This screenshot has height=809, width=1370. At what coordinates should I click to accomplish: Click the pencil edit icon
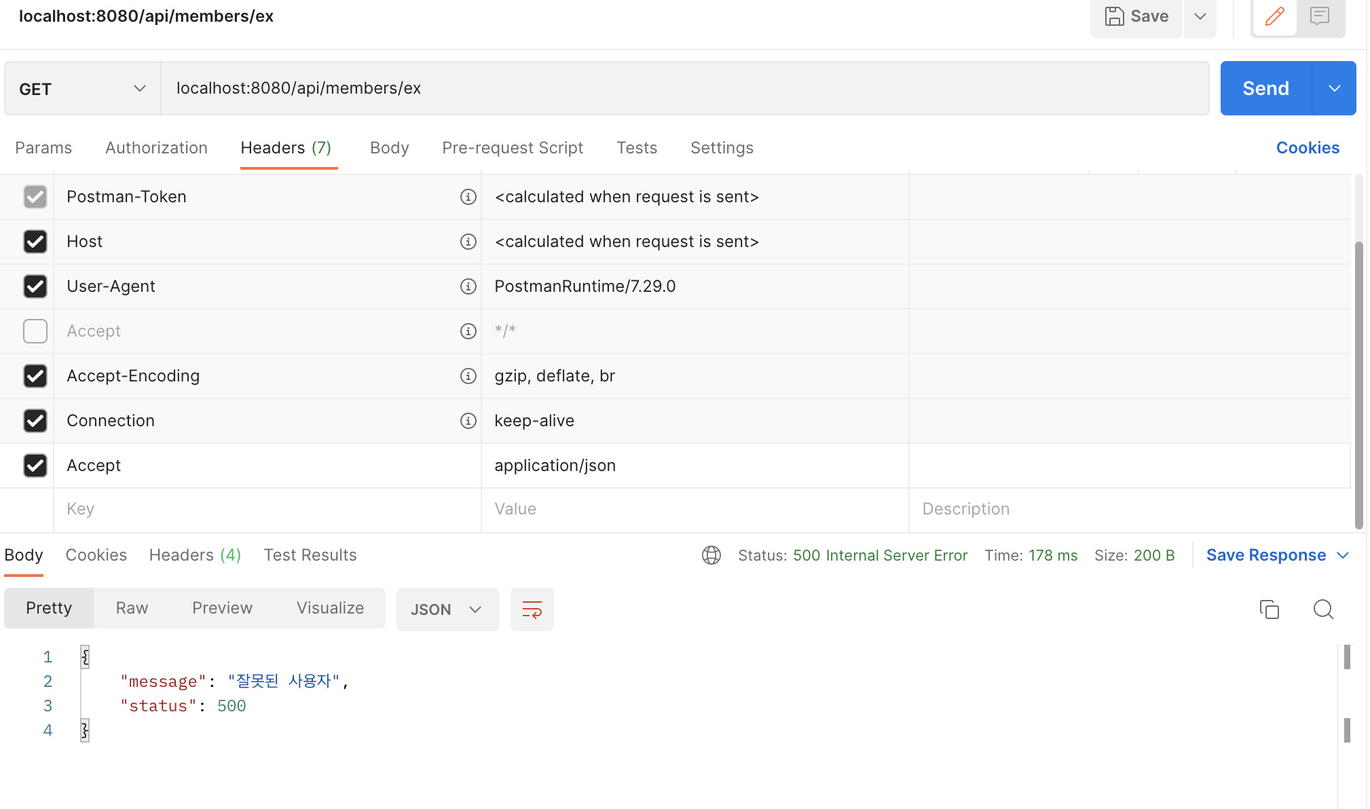pyautogui.click(x=1274, y=16)
